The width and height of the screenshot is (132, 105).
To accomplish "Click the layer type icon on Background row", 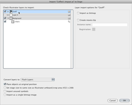I will [69, 18].
